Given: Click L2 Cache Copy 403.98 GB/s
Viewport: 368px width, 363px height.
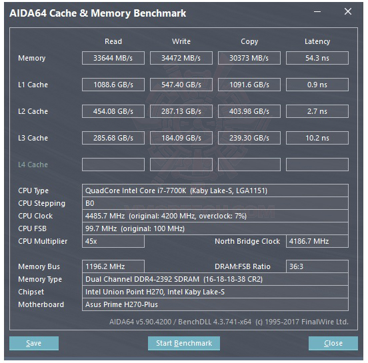Looking at the screenshot, I should pyautogui.click(x=249, y=111).
